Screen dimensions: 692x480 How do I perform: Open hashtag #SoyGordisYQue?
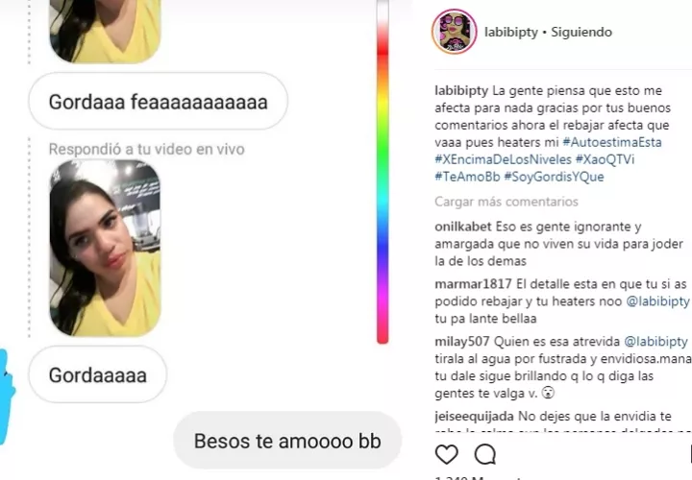(554, 177)
